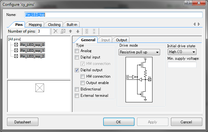Close the Configure cy_pins dialog

(199, 3)
